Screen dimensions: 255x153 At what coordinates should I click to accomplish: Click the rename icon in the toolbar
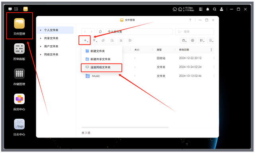click(x=130, y=41)
